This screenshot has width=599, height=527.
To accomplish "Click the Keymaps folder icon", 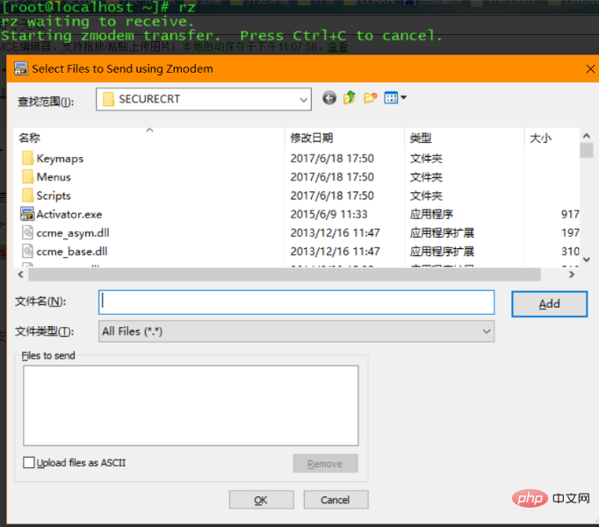I will [27, 158].
